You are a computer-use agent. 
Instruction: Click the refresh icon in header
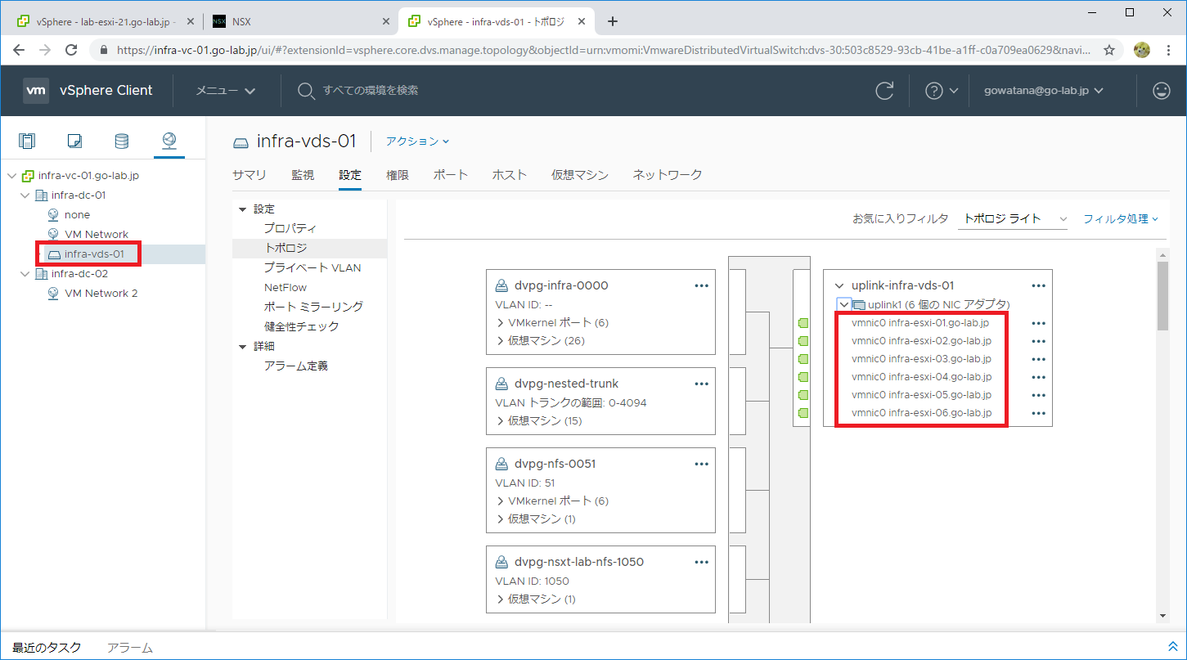click(x=884, y=91)
